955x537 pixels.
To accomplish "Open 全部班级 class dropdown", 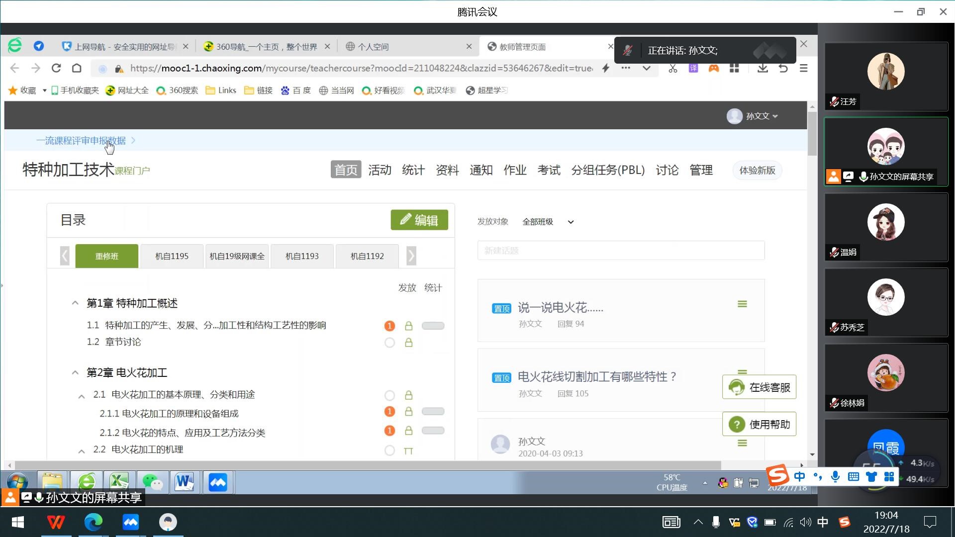I will click(x=548, y=222).
